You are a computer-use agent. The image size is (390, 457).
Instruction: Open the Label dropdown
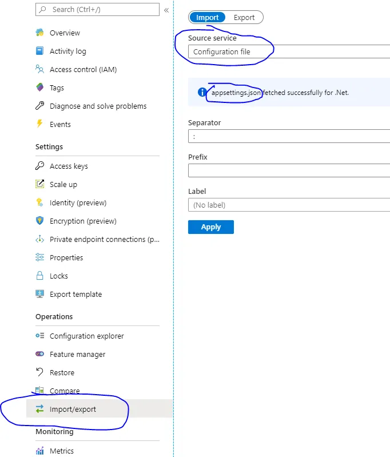[289, 205]
